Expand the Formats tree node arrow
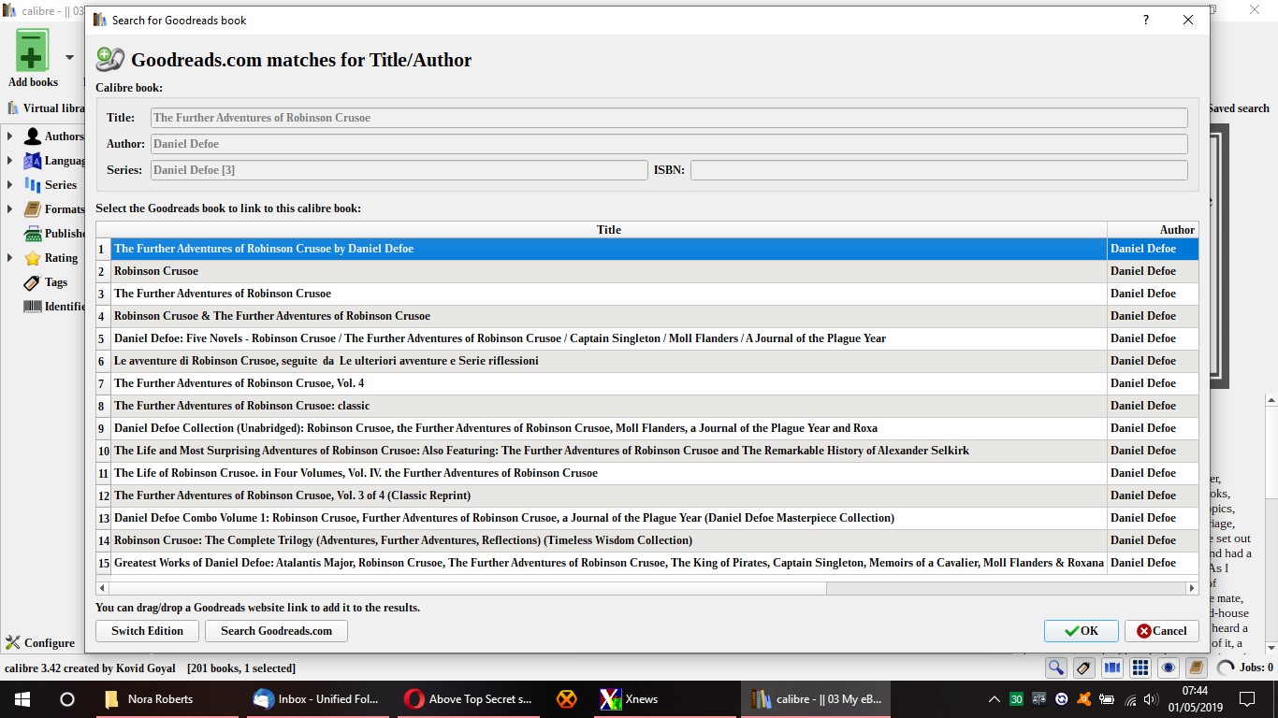1278x718 pixels. [9, 209]
